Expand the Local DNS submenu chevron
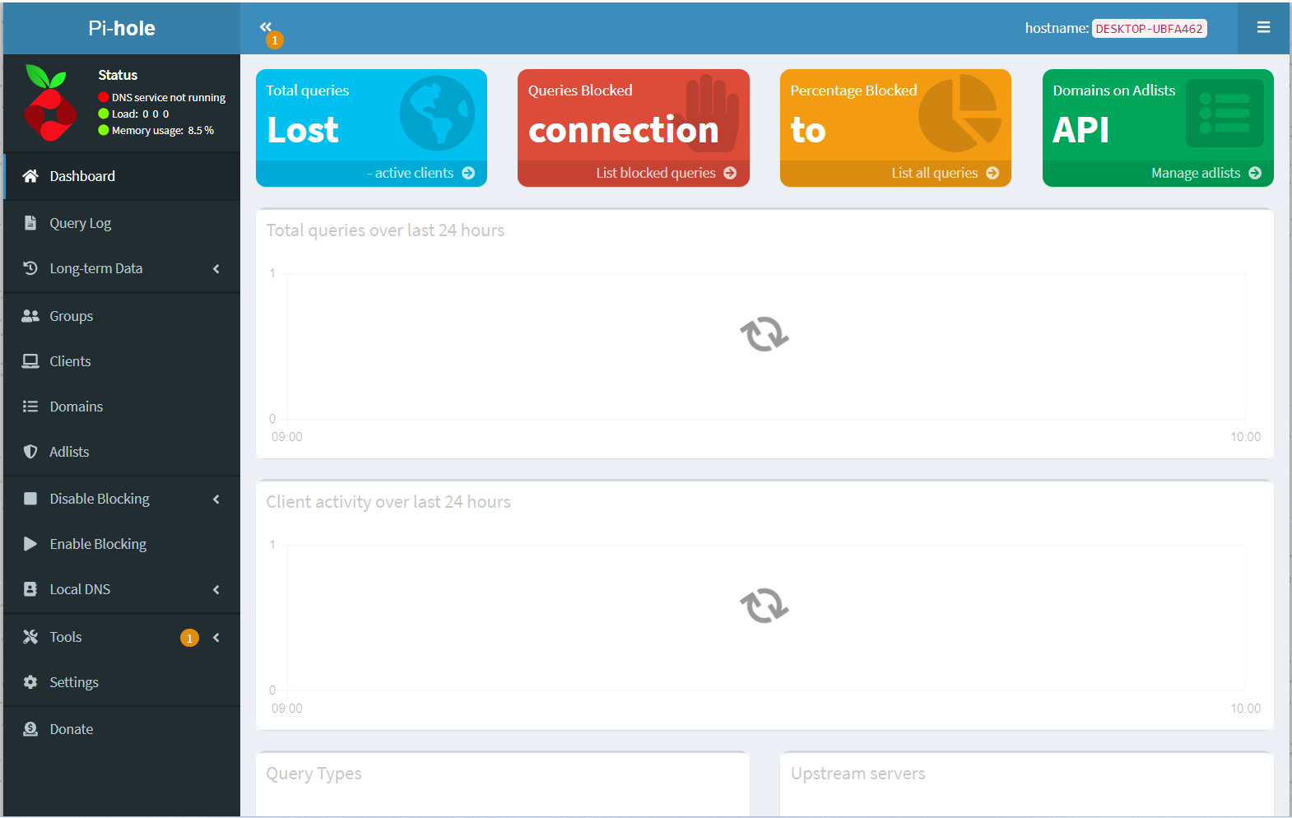 pyautogui.click(x=216, y=590)
